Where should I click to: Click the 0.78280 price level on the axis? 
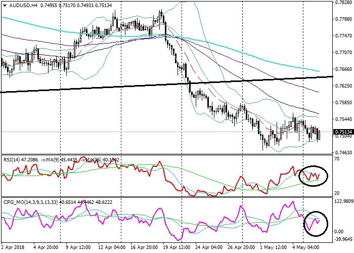[x=343, y=3]
